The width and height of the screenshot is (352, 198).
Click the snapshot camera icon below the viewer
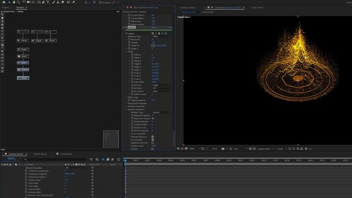[223, 148]
